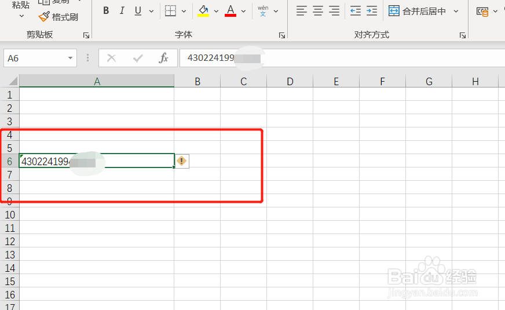Toggle italic formatting
The image size is (505, 310).
(x=122, y=10)
